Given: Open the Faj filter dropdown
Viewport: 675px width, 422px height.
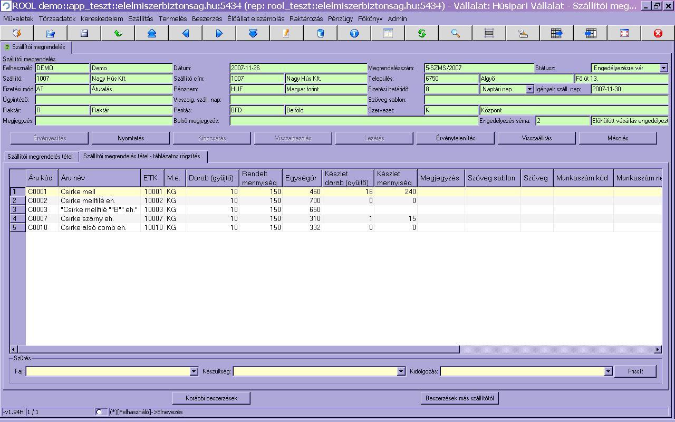Looking at the screenshot, I should [194, 371].
